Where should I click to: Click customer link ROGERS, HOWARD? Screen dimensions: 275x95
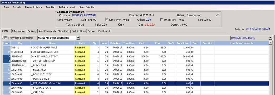[84, 15]
